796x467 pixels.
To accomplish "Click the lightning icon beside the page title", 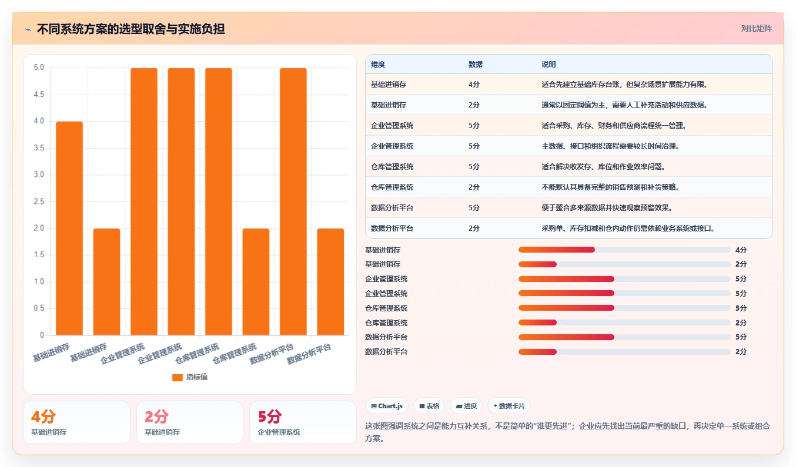I will 28,29.
